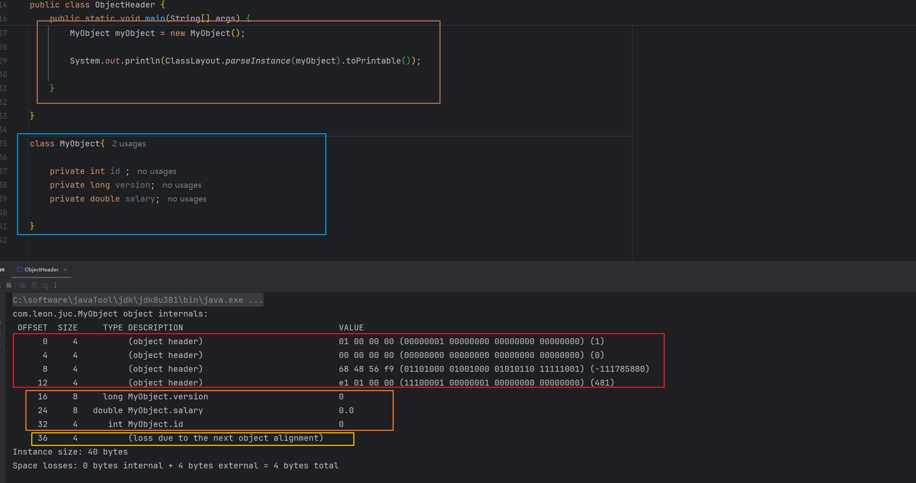This screenshot has width=916, height=483.
Task: Expand the folded java.exe command line
Action: [x=256, y=300]
